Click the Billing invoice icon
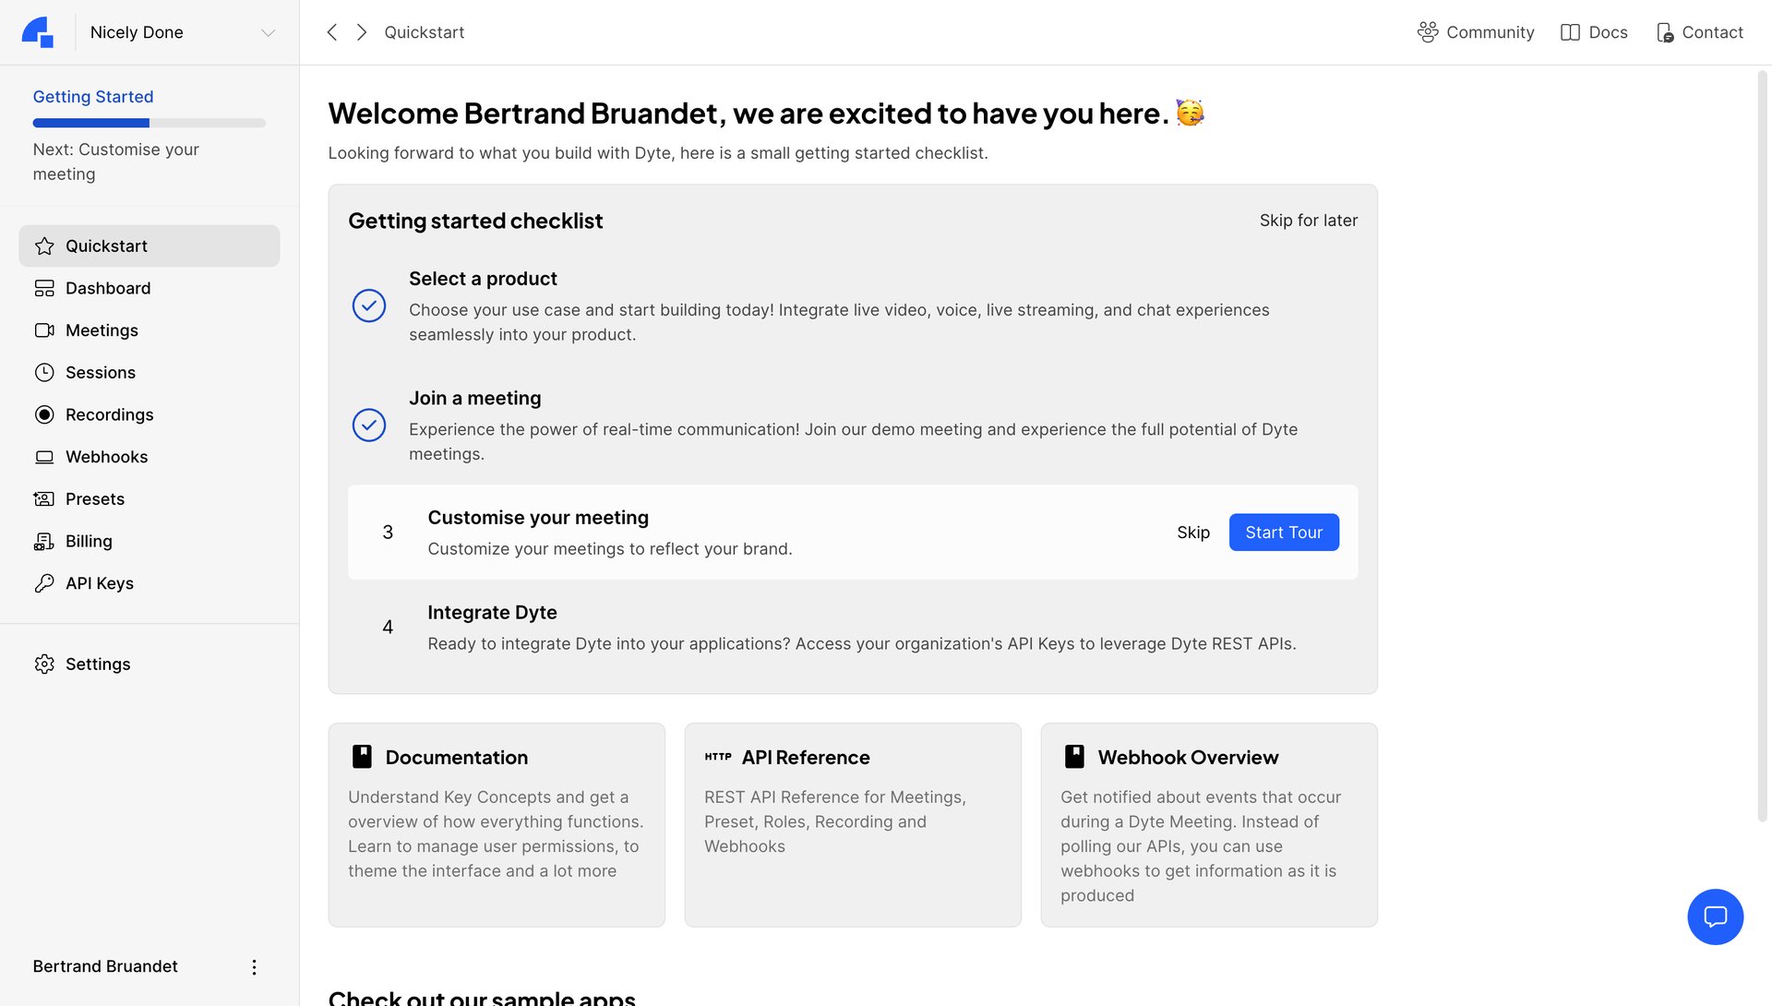 point(44,542)
